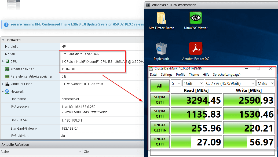Open the MB/s unit dropdown

point(265,83)
